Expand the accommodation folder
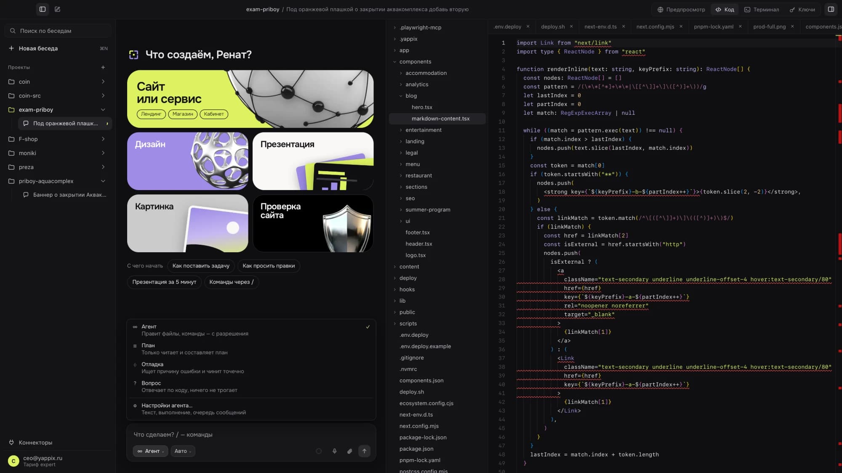This screenshot has height=473, width=842. (401, 73)
